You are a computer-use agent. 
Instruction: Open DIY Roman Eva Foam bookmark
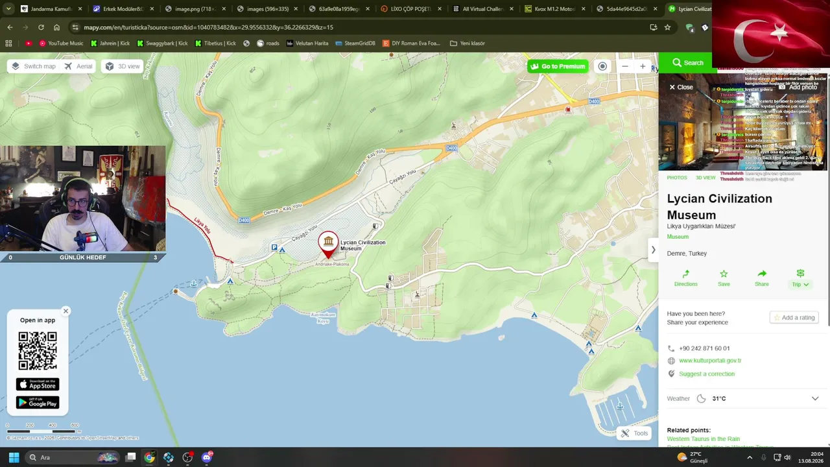411,43
